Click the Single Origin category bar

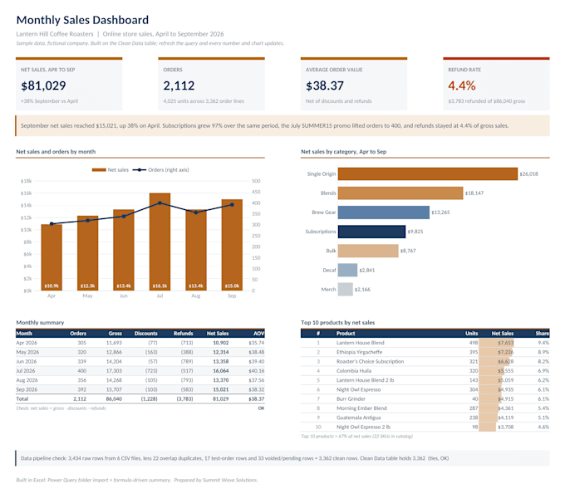pyautogui.click(x=428, y=173)
